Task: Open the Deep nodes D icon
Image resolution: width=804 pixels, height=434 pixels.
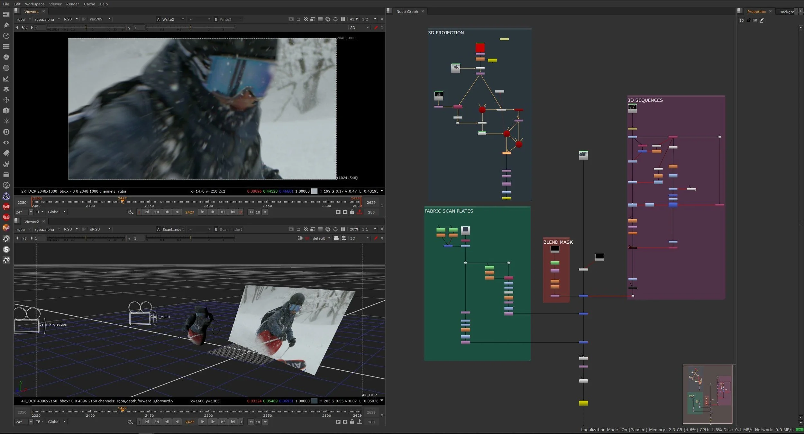Action: click(x=6, y=132)
